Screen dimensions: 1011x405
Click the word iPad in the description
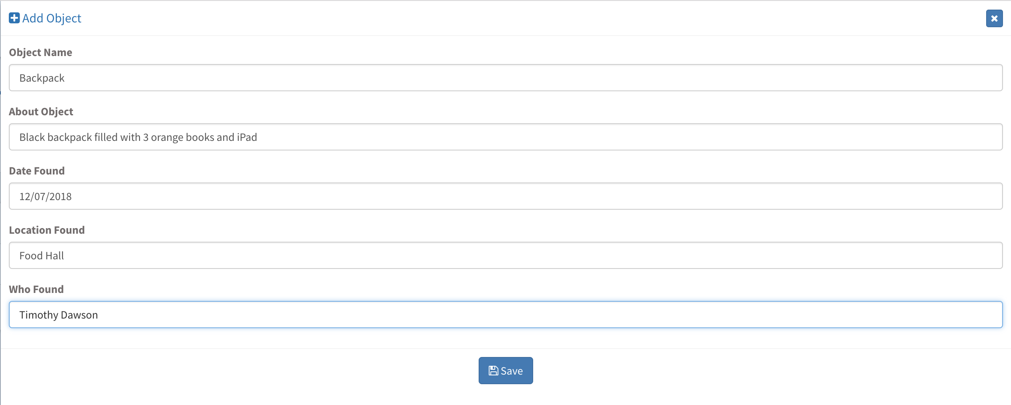coord(247,137)
